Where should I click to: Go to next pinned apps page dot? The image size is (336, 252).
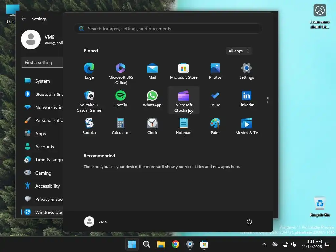click(268, 102)
